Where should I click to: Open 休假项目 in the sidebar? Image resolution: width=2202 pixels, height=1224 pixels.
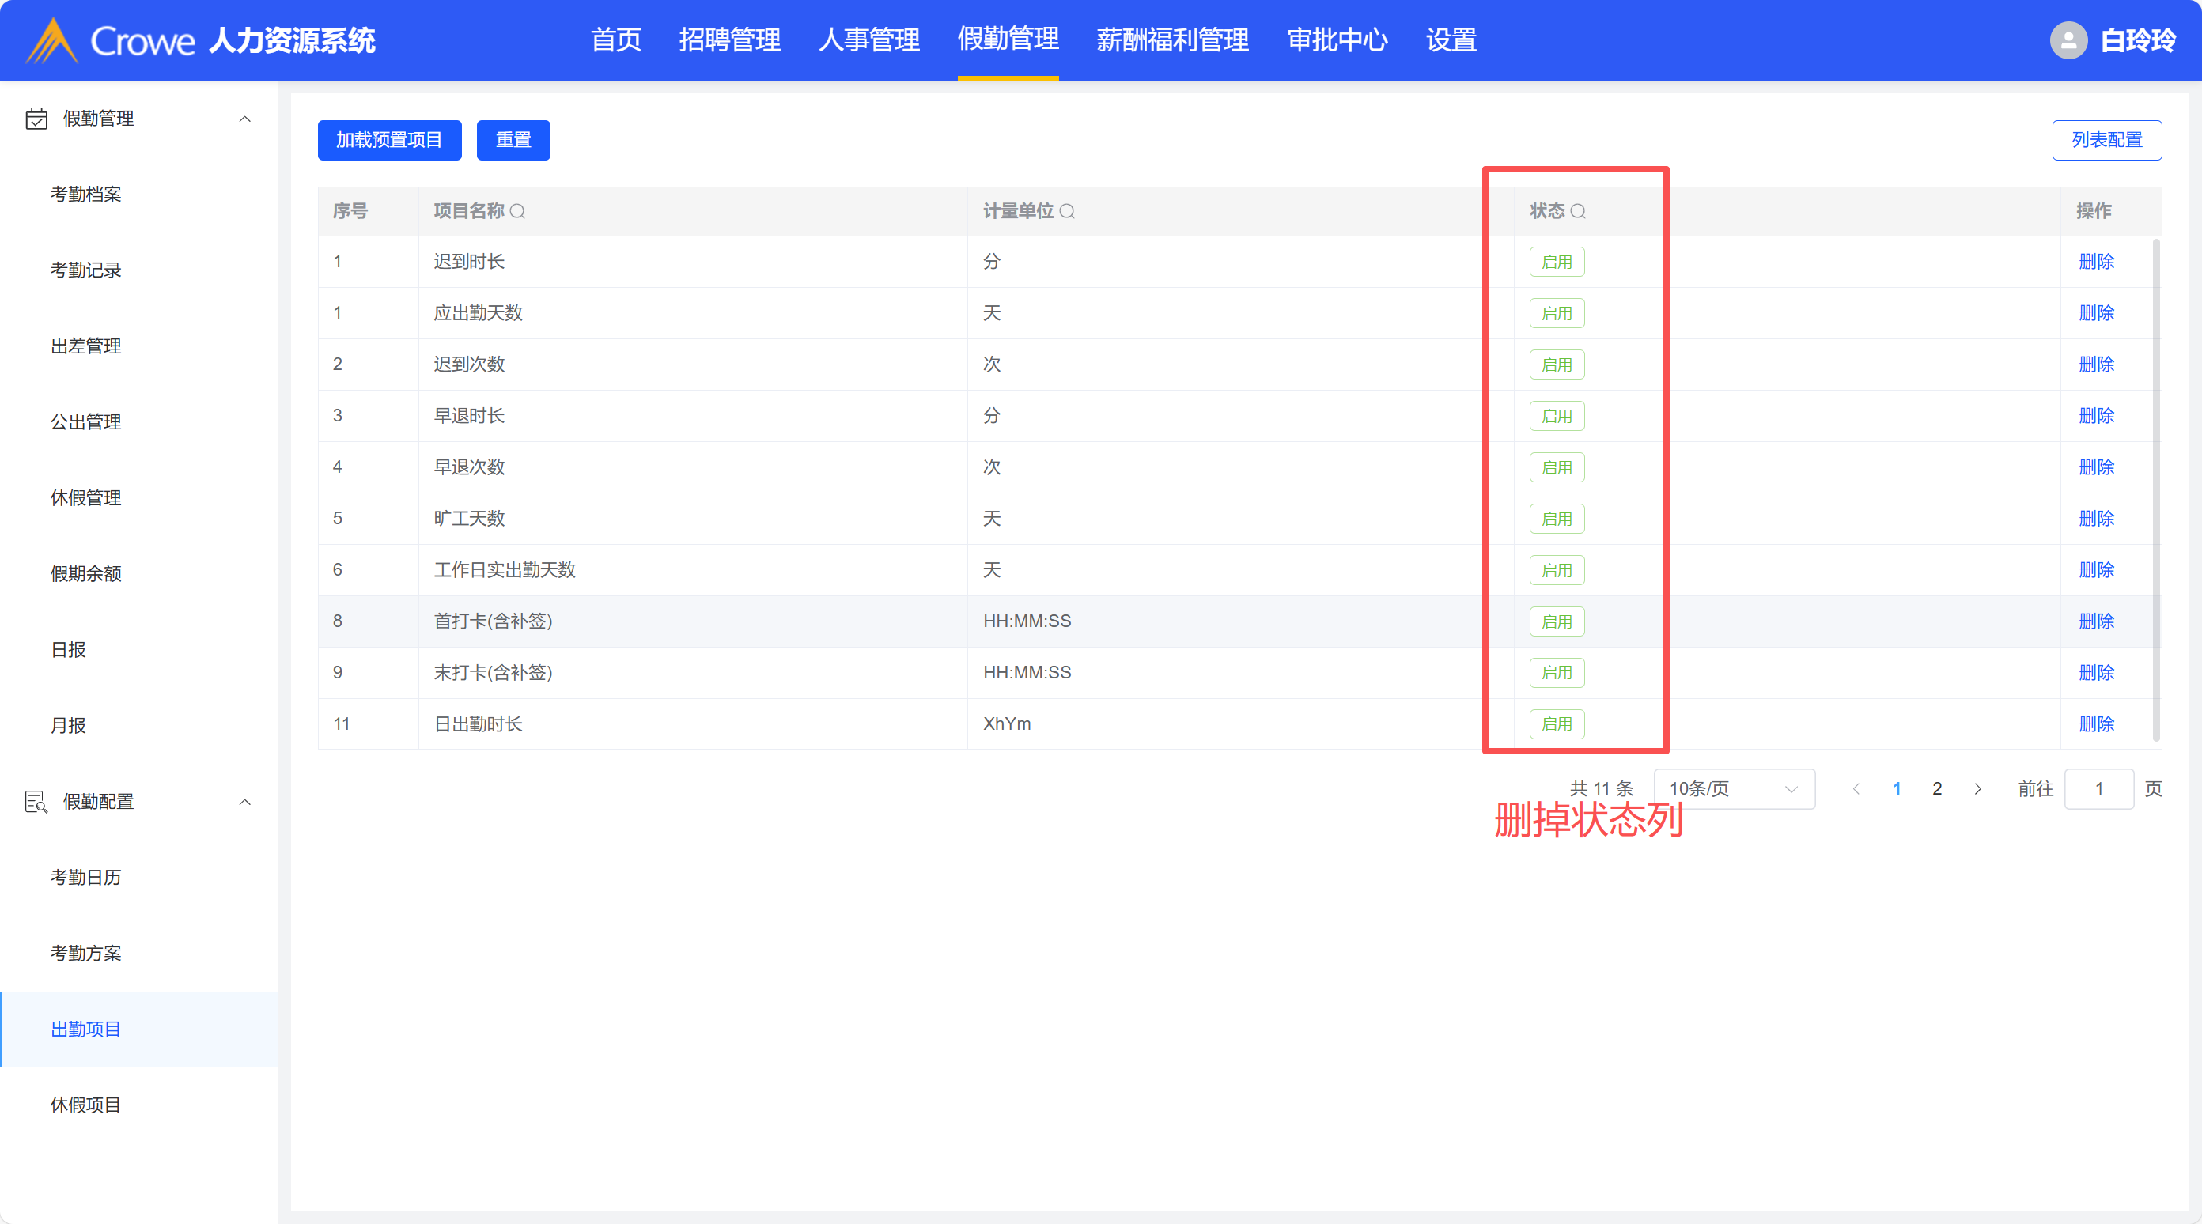(85, 1105)
